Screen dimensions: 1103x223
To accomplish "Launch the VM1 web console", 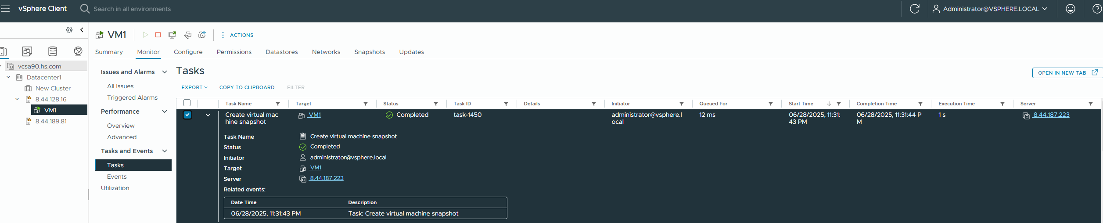I will click(x=172, y=35).
